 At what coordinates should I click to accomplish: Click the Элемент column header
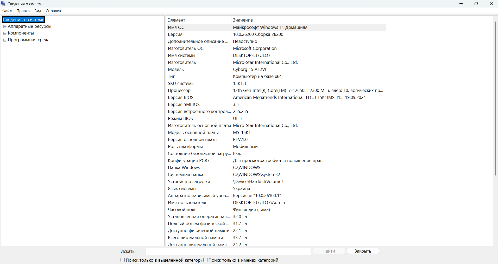[199, 20]
